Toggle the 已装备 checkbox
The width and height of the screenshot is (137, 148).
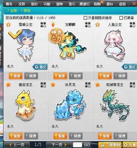pos(121,18)
